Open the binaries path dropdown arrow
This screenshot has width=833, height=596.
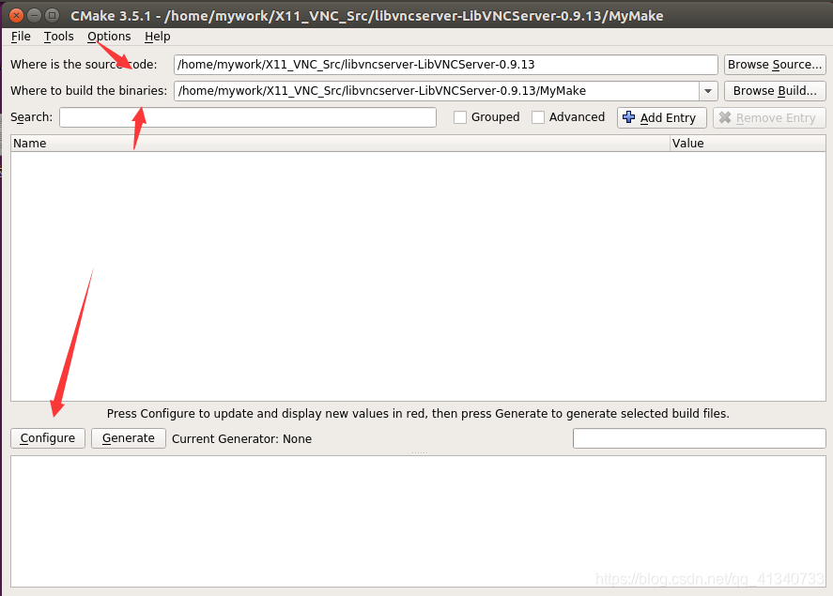710,90
